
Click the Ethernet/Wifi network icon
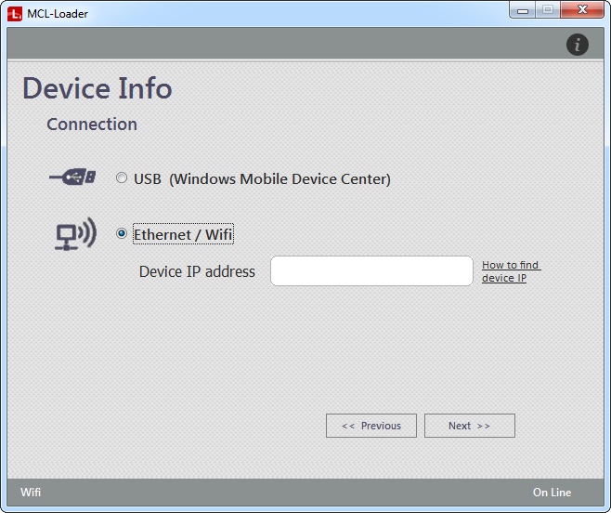(x=73, y=234)
